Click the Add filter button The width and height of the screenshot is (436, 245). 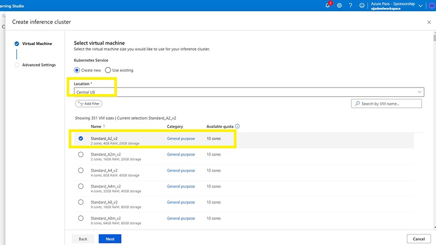[x=88, y=104]
